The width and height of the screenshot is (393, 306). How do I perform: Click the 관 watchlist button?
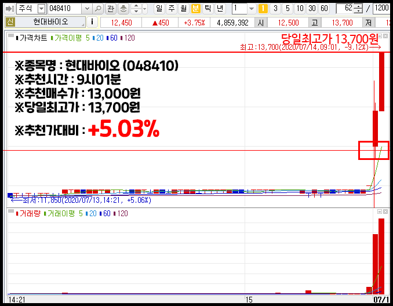tap(111, 9)
